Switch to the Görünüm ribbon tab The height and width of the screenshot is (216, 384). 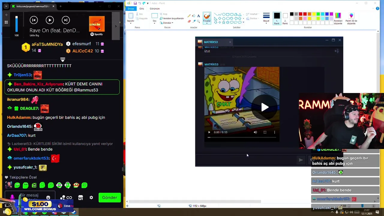click(x=154, y=8)
